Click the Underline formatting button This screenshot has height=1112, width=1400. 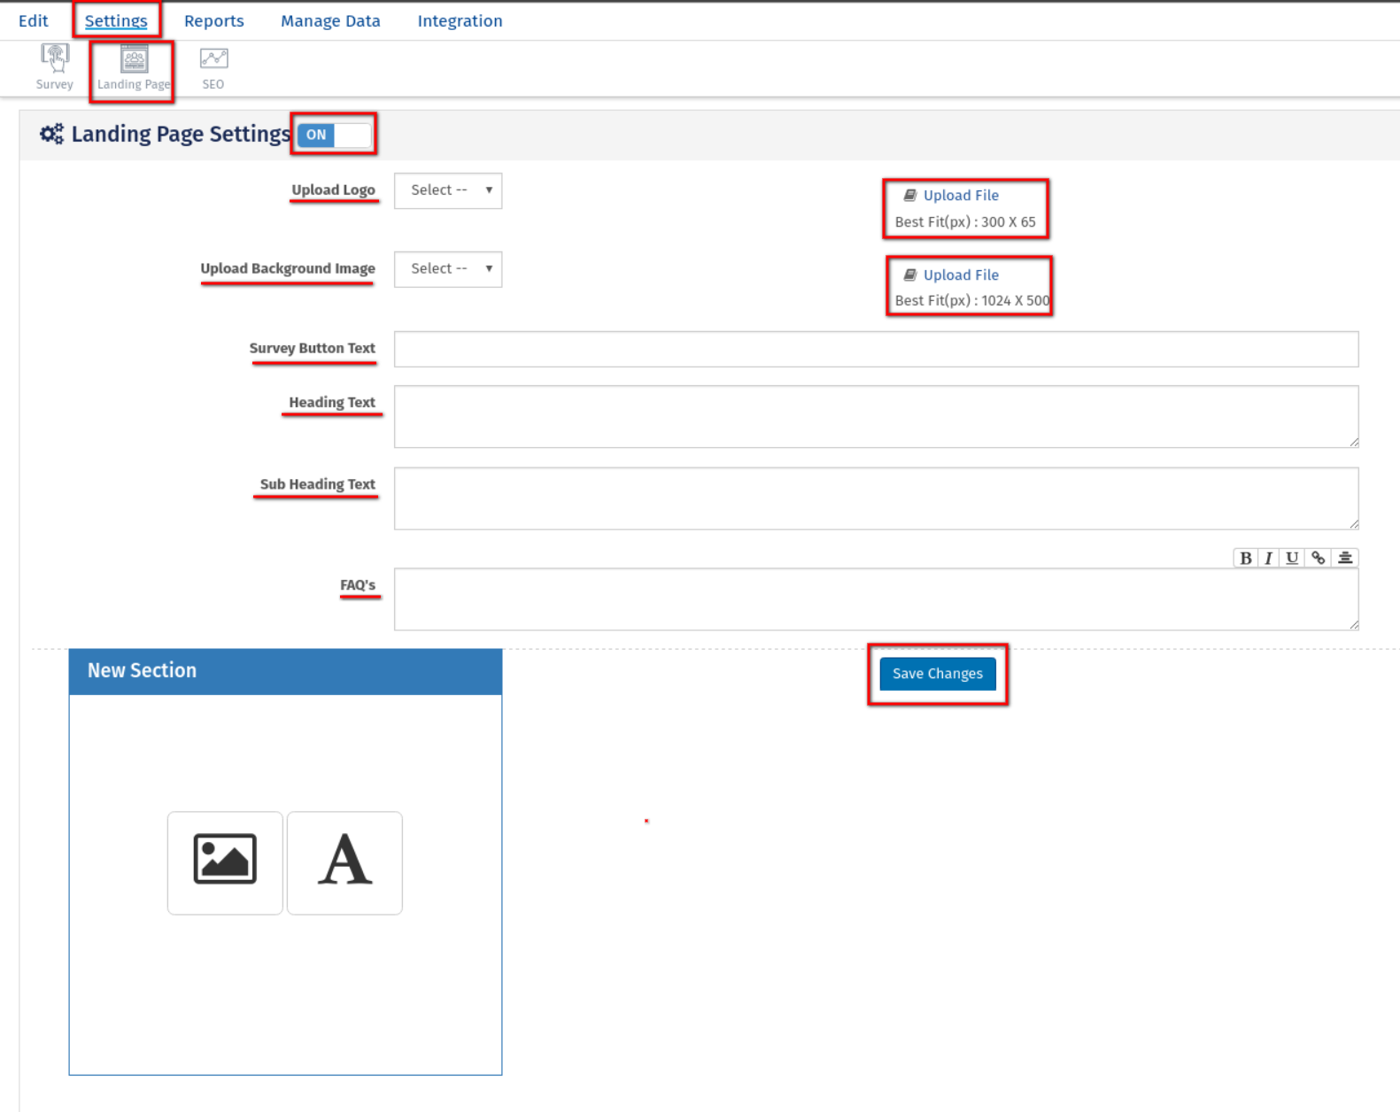click(1292, 558)
